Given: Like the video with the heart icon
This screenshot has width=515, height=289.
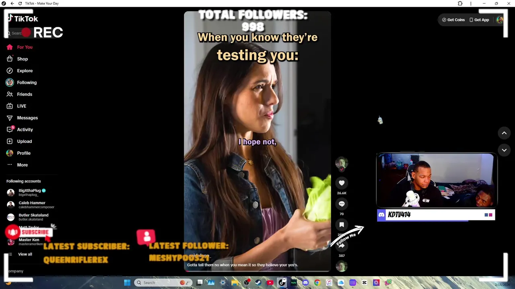Looking at the screenshot, I should coord(342,183).
